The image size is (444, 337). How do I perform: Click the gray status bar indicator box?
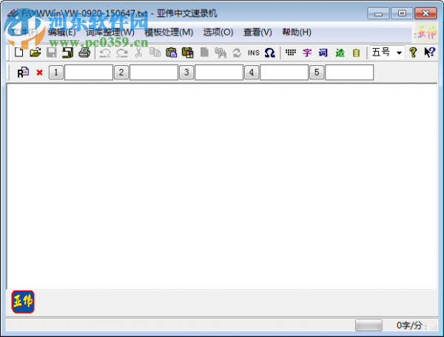click(x=369, y=325)
